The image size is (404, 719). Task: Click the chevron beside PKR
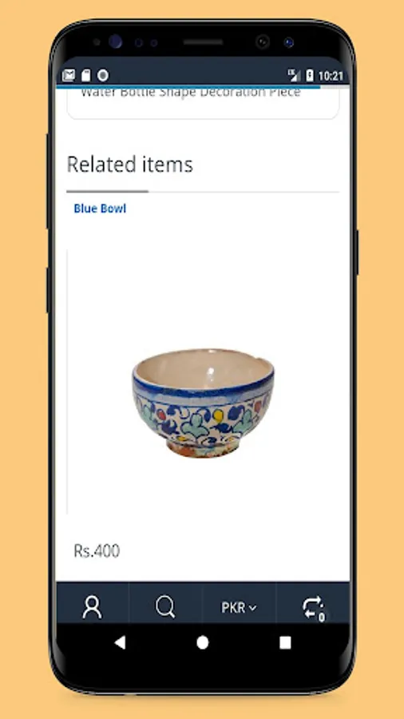click(252, 609)
